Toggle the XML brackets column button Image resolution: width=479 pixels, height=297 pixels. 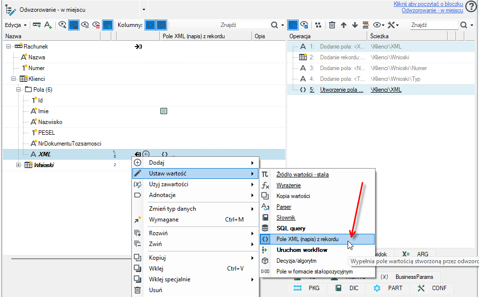pos(150,25)
